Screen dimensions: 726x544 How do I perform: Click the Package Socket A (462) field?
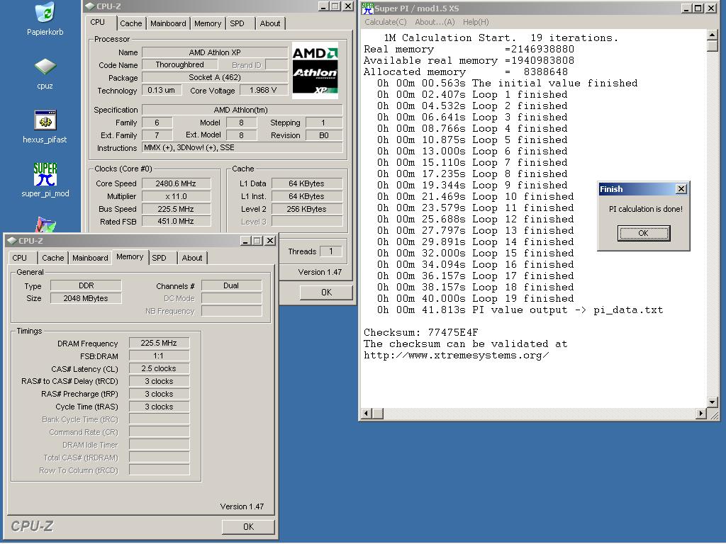[x=214, y=77]
